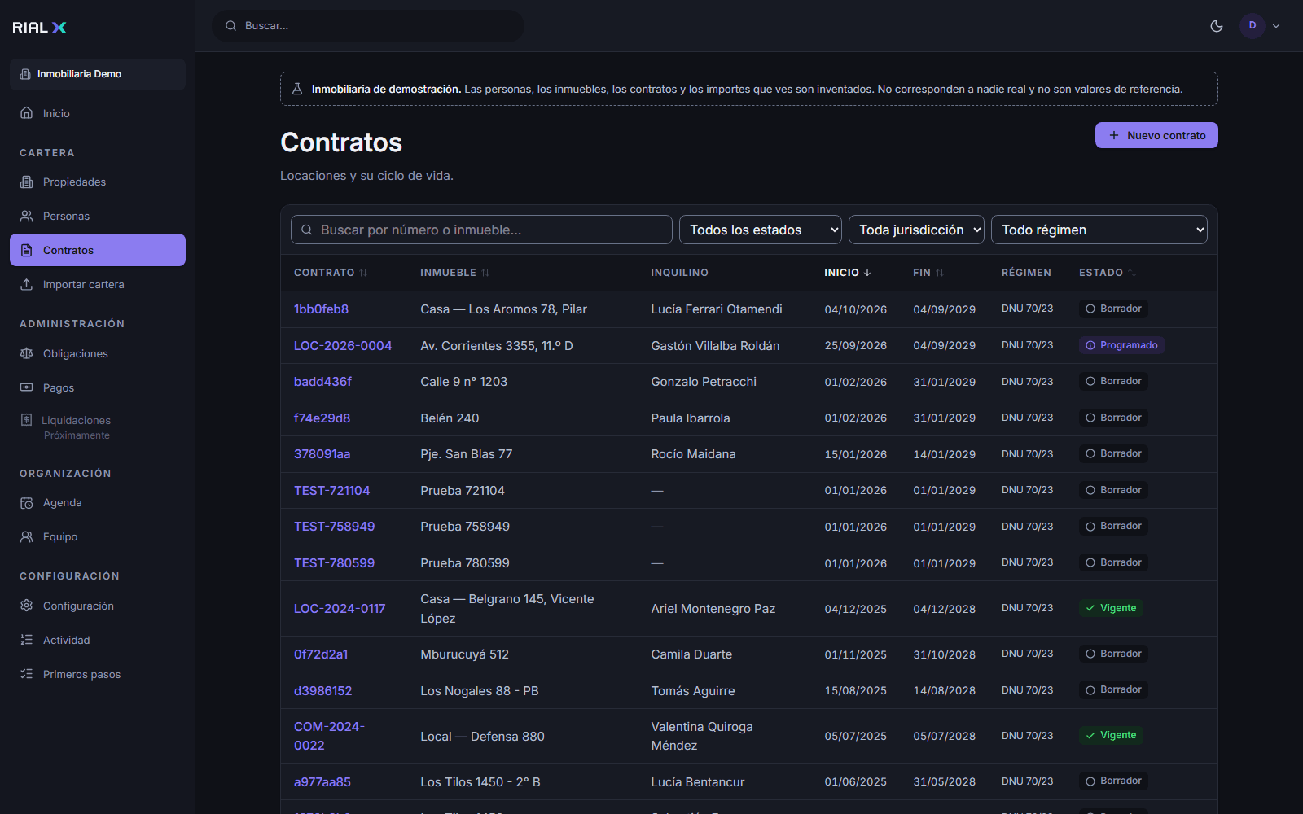Click the Nuevo contrato button
Image resolution: width=1303 pixels, height=814 pixels.
coord(1156,135)
